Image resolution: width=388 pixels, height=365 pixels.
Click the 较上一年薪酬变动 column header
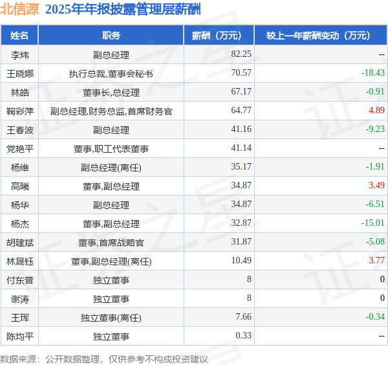321,36
